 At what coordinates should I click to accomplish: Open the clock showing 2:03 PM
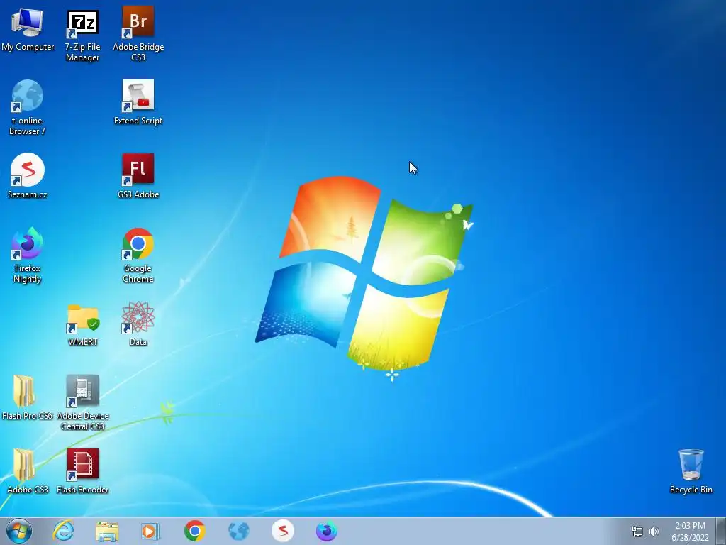[690, 532]
